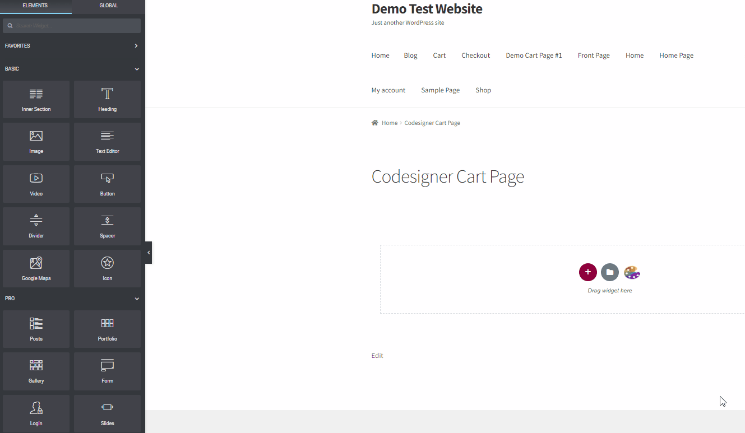This screenshot has height=433, width=745.
Task: Select the Text Editor widget
Action: click(x=107, y=142)
